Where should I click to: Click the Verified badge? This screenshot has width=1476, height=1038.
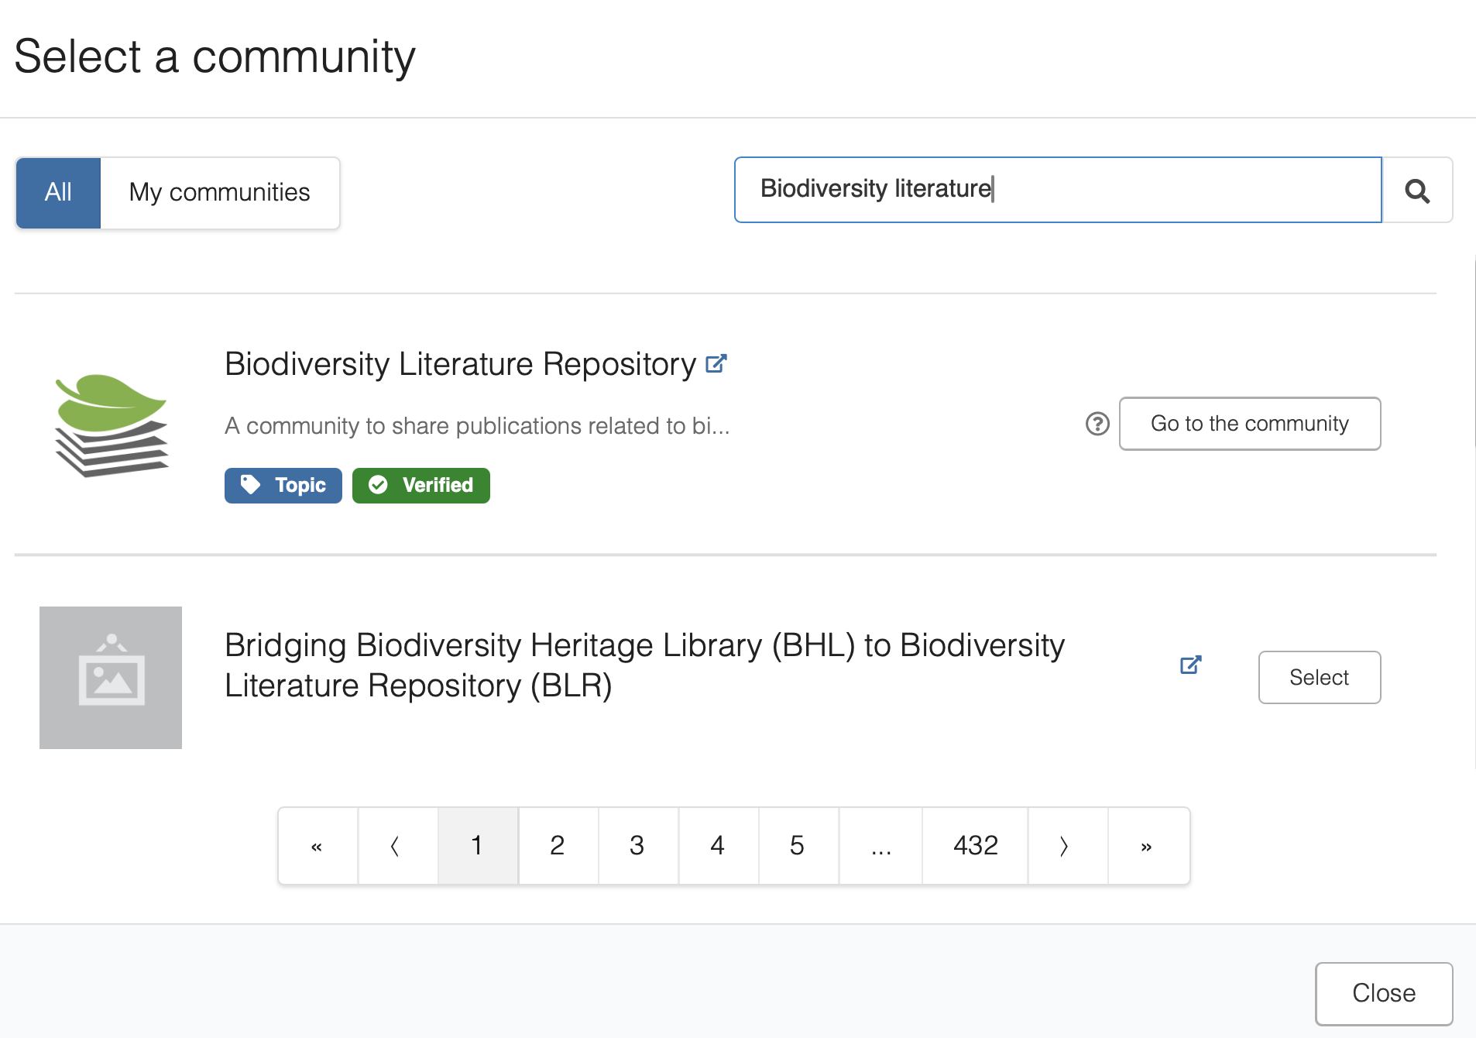pos(421,486)
